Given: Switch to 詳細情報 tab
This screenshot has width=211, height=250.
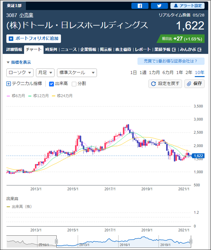Looking at the screenshot, I should point(14,49).
